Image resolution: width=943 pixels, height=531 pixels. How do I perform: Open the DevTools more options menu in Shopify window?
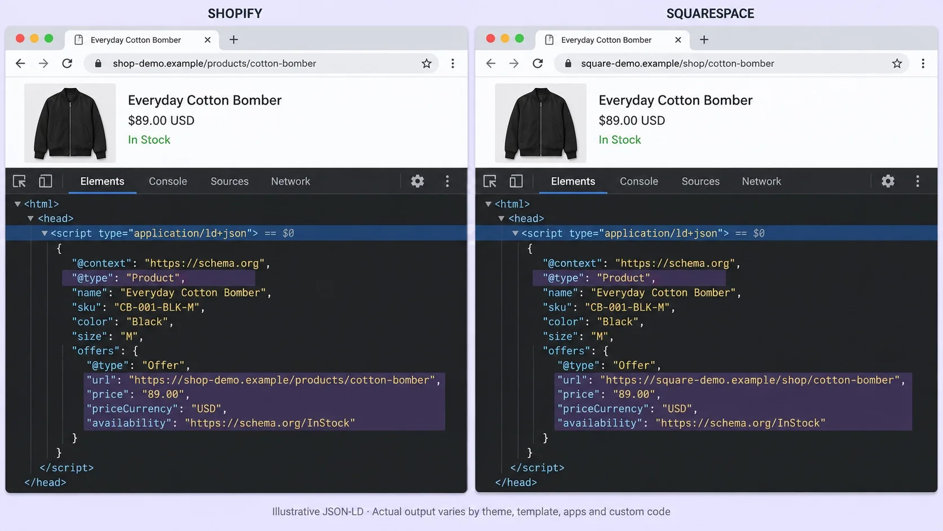pyautogui.click(x=447, y=181)
